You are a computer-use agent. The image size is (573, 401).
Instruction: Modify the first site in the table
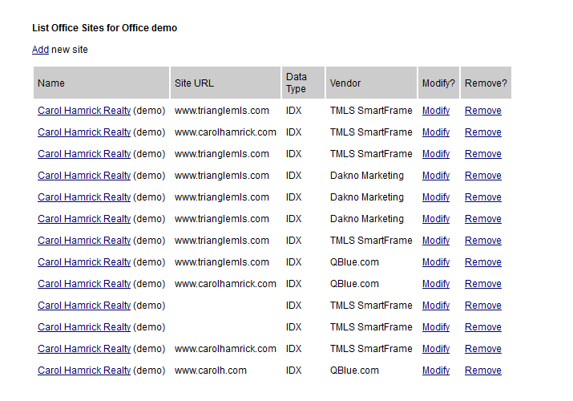(435, 111)
